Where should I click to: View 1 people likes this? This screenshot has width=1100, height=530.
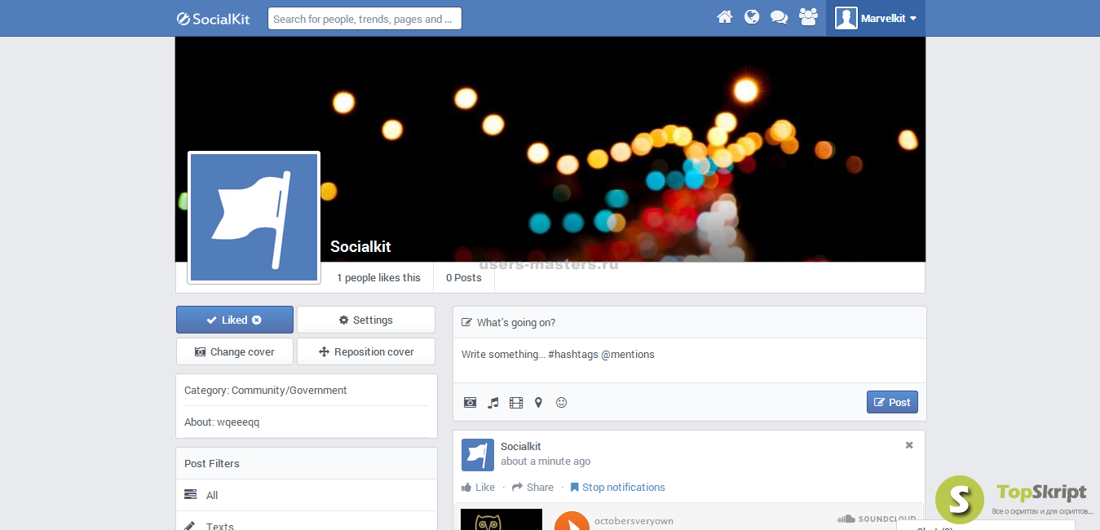378,277
